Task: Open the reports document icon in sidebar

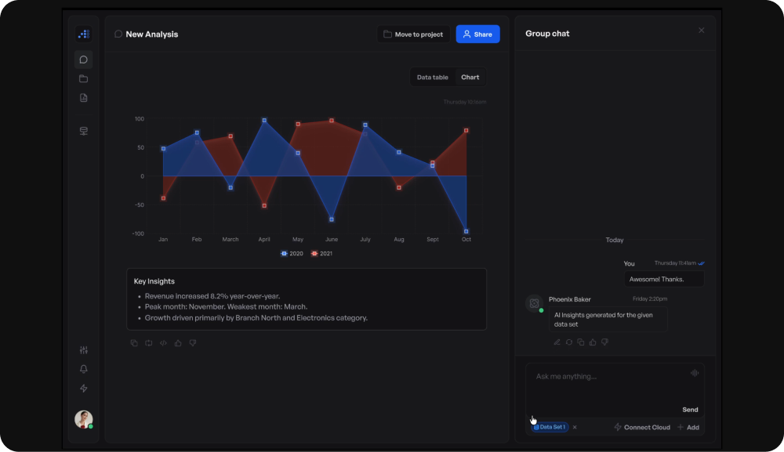Action: coord(84,98)
